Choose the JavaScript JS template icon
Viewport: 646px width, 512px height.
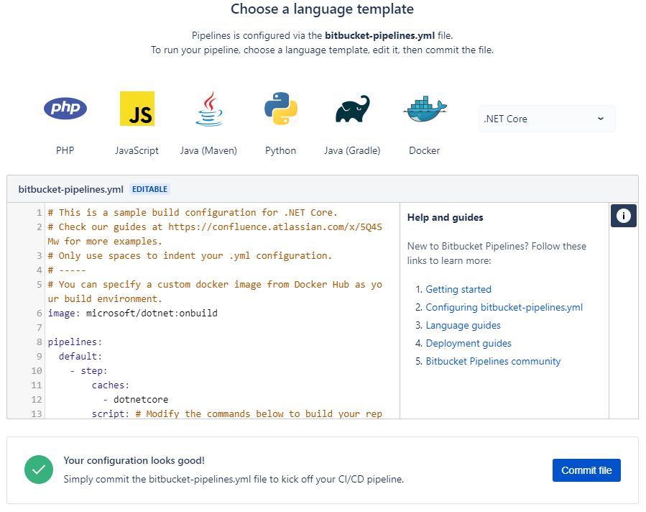tap(137, 109)
